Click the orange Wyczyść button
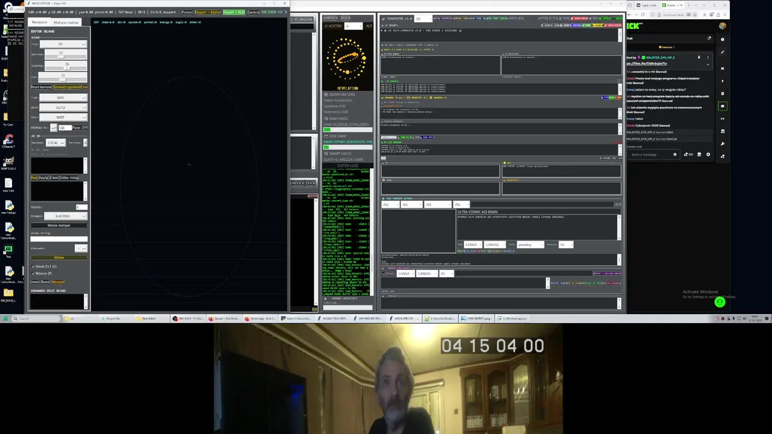Image resolution: width=772 pixels, height=434 pixels. click(x=58, y=282)
